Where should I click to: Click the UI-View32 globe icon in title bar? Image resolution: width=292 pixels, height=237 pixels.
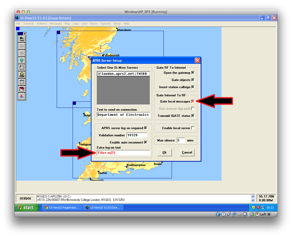17,18
